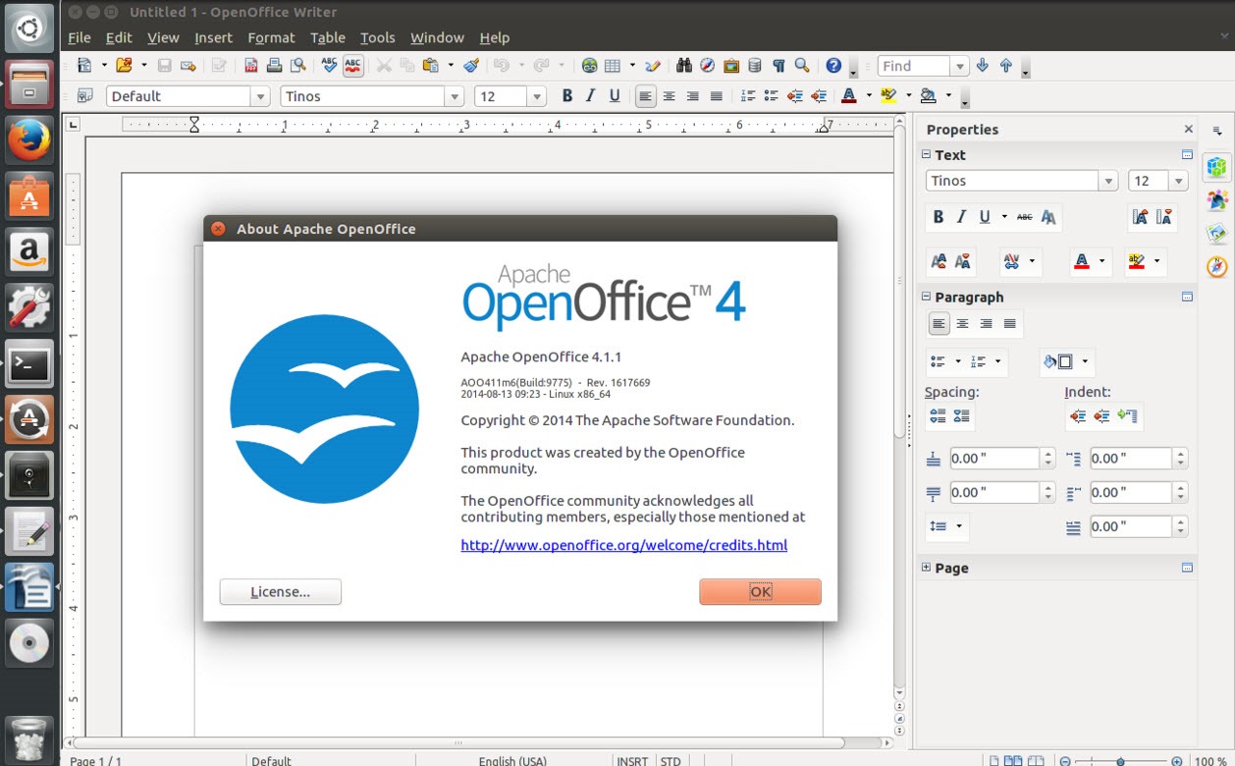Open Find & Replace

click(684, 65)
